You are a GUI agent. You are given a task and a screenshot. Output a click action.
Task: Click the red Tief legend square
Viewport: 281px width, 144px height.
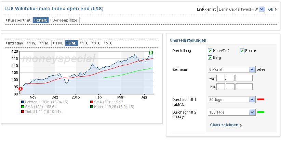[x=22, y=112]
